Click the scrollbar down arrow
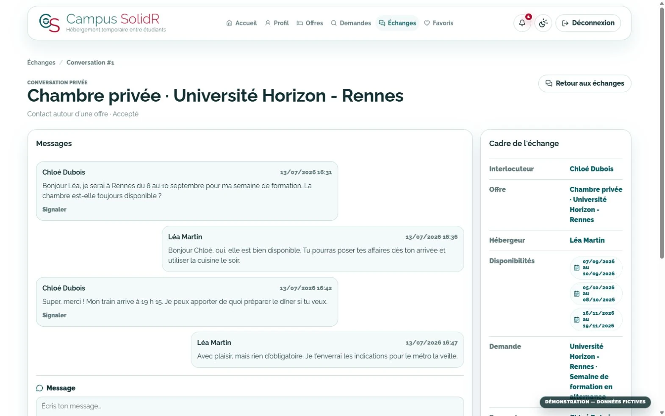The height and width of the screenshot is (416, 665). pyautogui.click(x=662, y=413)
